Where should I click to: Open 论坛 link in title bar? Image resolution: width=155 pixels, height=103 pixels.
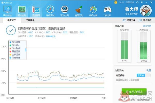coord(121,2)
